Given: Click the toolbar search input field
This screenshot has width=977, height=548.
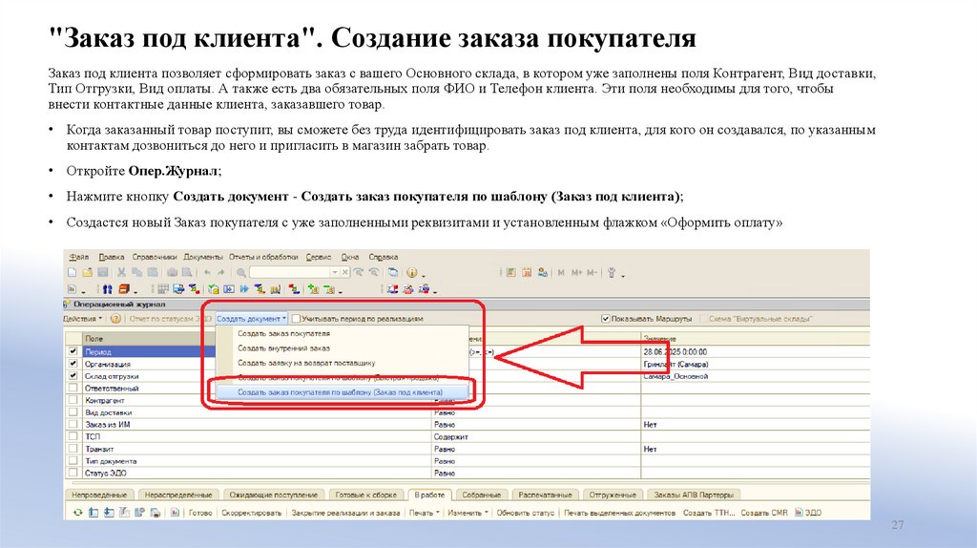Looking at the screenshot, I should [290, 272].
